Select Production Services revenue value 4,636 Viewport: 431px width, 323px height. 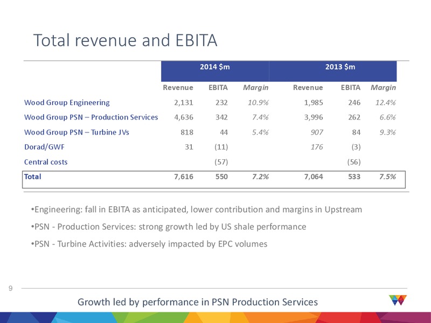point(184,117)
